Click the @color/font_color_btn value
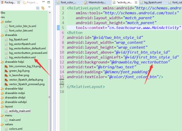This screenshot has height=131, width=182. [x=133, y=77]
